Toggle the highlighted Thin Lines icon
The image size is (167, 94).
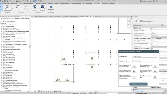click(36, 1)
